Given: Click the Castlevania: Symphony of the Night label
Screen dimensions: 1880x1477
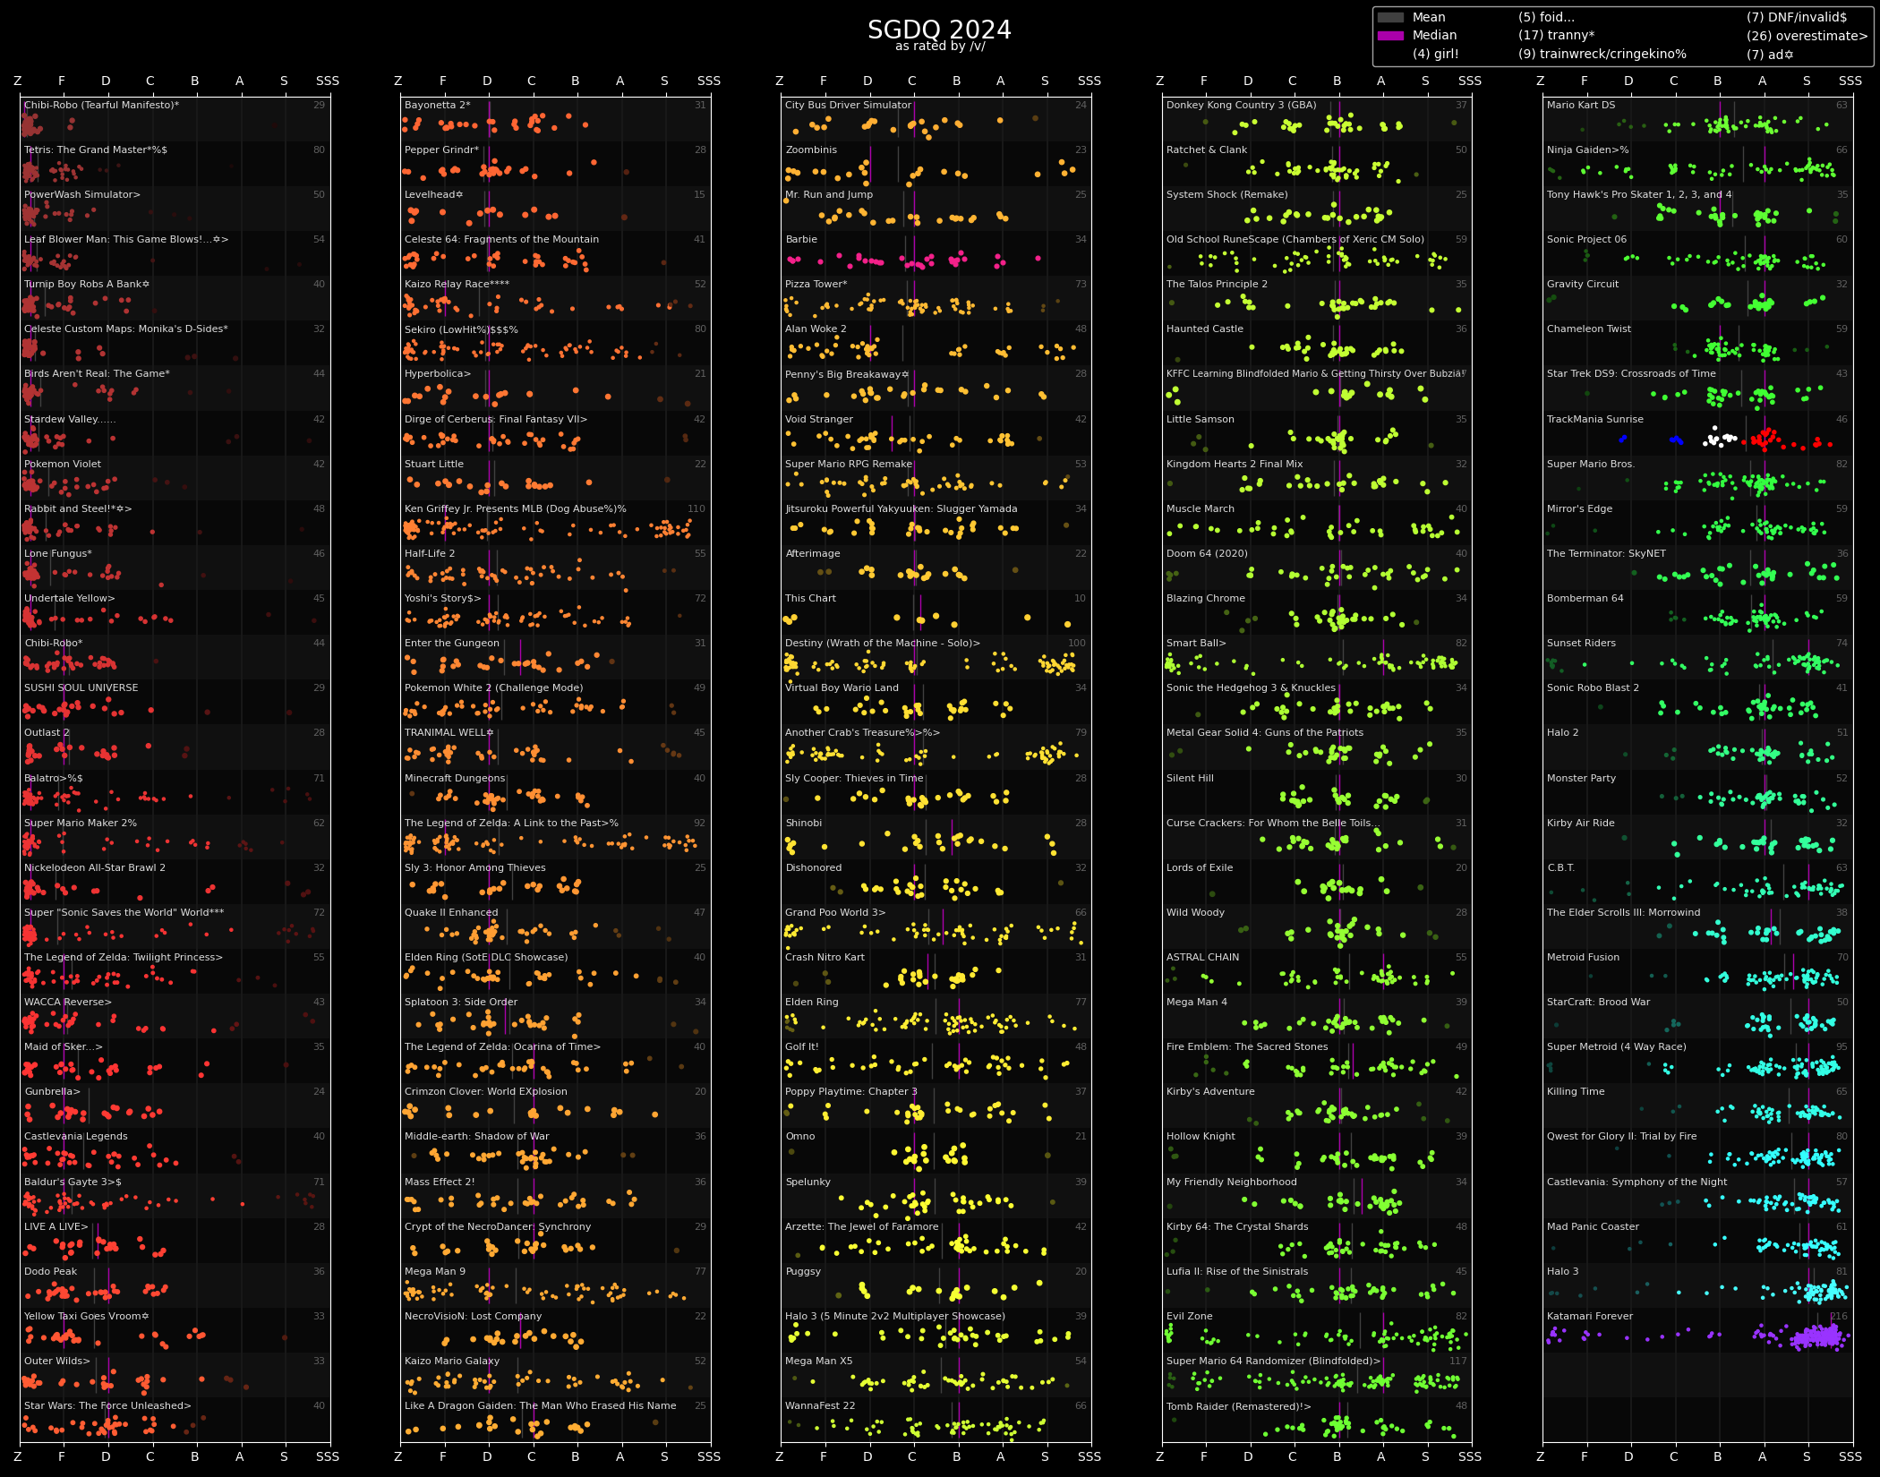Looking at the screenshot, I should click(x=1637, y=1182).
